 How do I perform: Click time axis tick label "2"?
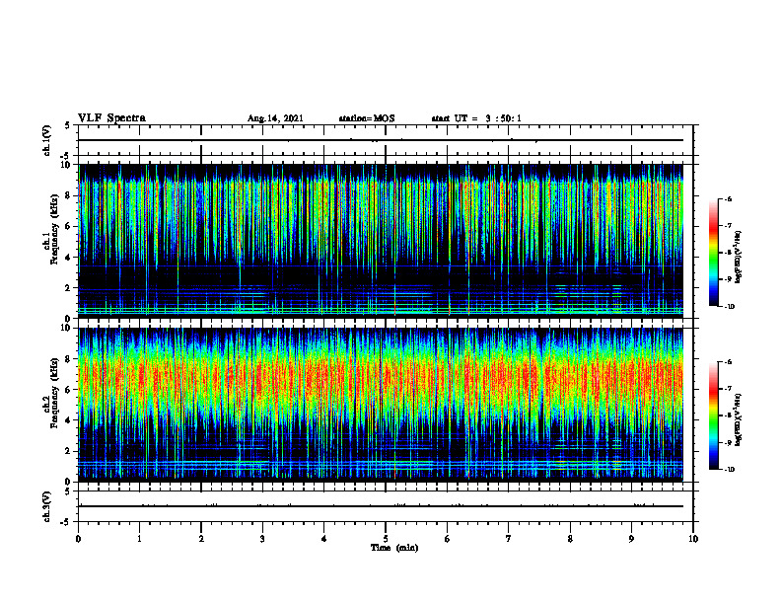tap(201, 539)
